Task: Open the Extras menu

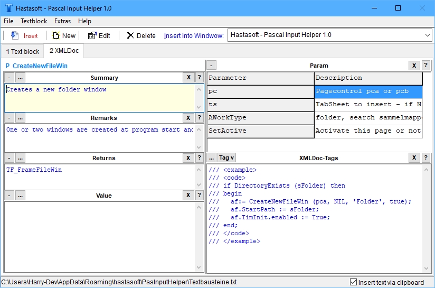Action: pyautogui.click(x=62, y=21)
